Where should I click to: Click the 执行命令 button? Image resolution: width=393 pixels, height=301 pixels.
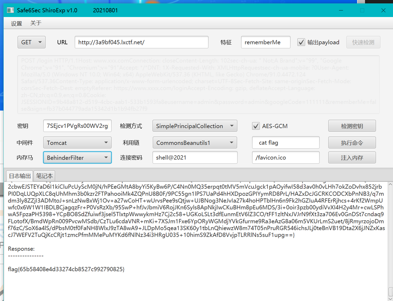coord(352,143)
